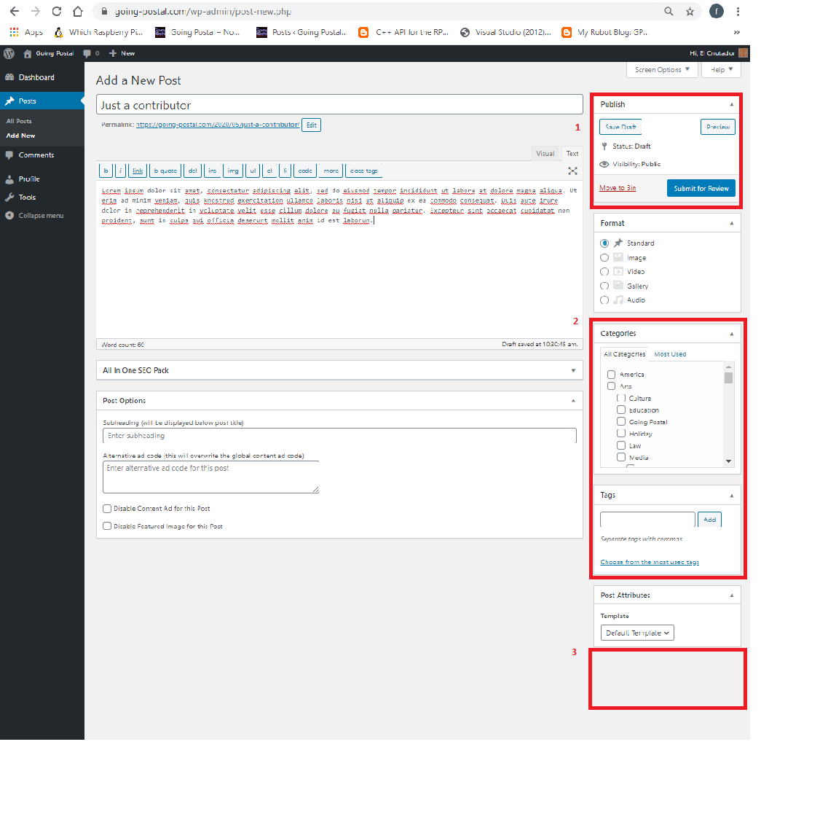
Task: Check the America category checkbox
Action: (x=612, y=375)
